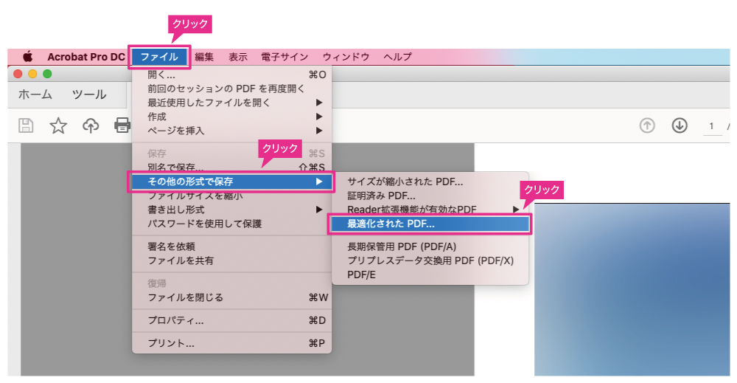Click the save floppy disk icon
The width and height of the screenshot is (737, 383).
tap(26, 125)
